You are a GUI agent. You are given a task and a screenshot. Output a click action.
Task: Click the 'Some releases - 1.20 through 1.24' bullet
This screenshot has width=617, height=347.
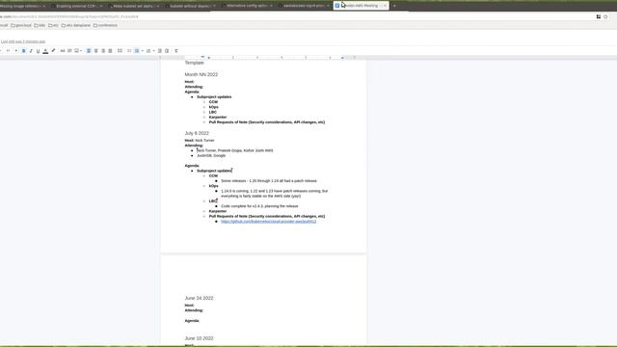(x=269, y=181)
